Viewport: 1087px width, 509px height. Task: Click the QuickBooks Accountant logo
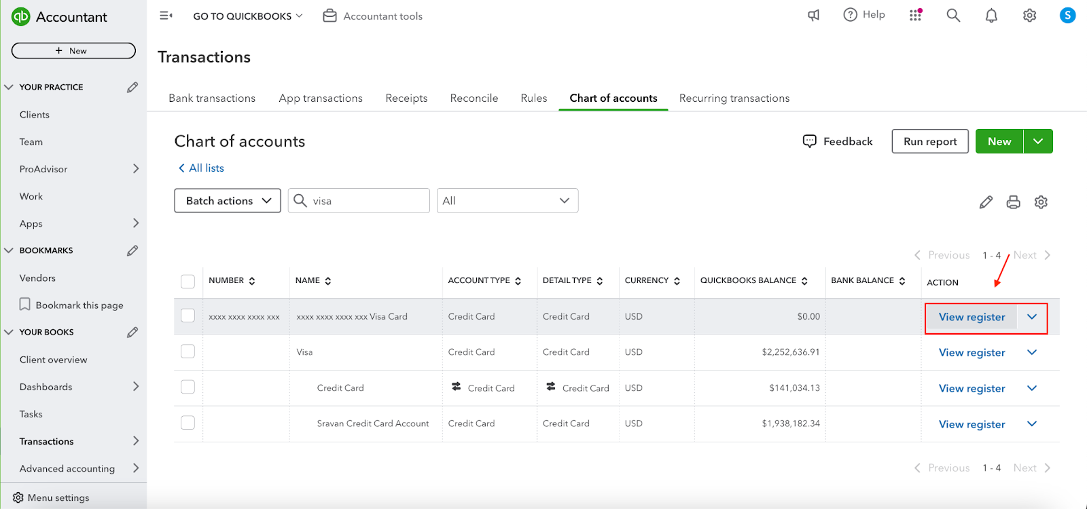tap(59, 17)
